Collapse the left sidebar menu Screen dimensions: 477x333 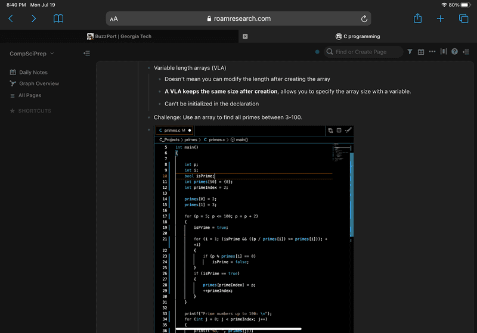pos(87,54)
